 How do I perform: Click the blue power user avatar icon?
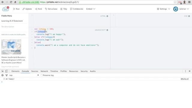(x=175, y=9)
